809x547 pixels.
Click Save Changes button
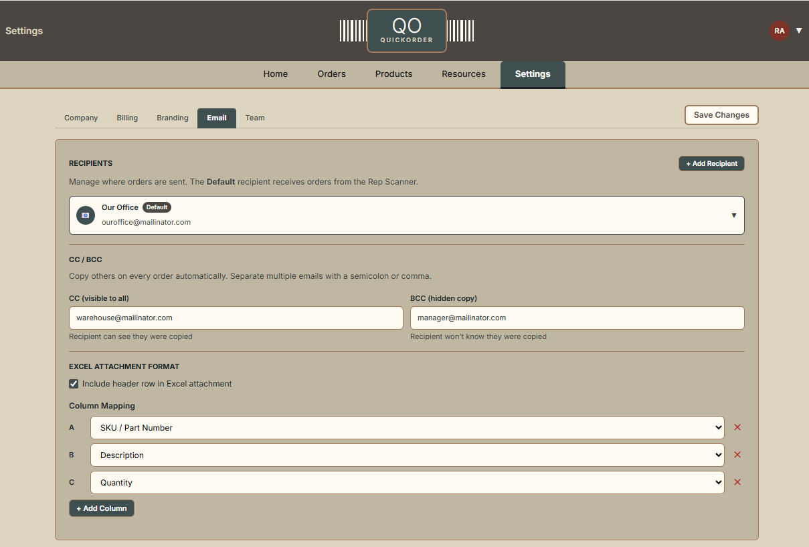721,115
